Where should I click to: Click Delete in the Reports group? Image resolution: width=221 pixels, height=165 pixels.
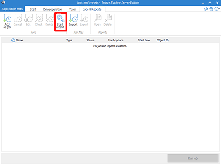coord(108,20)
